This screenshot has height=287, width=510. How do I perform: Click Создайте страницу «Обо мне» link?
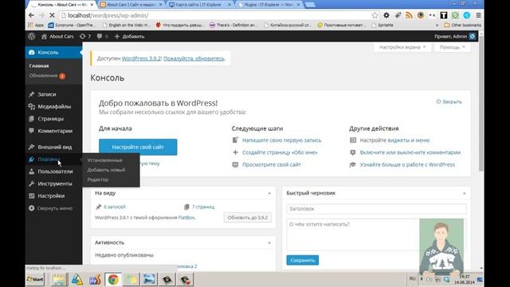[x=280, y=152]
